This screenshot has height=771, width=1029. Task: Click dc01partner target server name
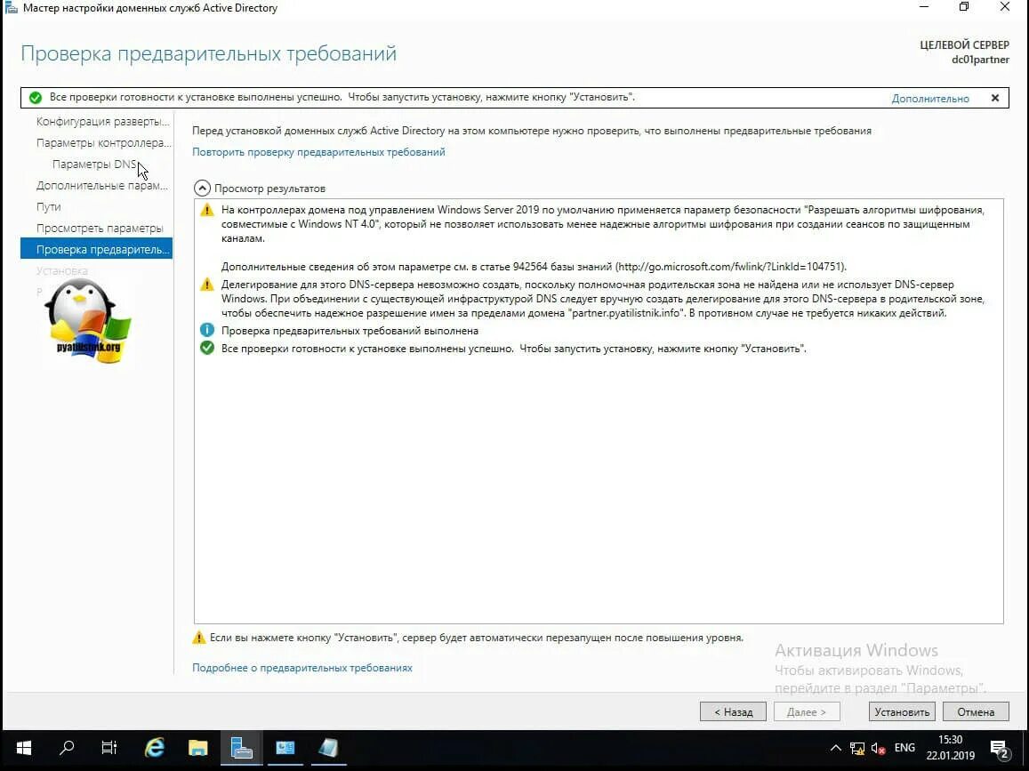pos(980,60)
